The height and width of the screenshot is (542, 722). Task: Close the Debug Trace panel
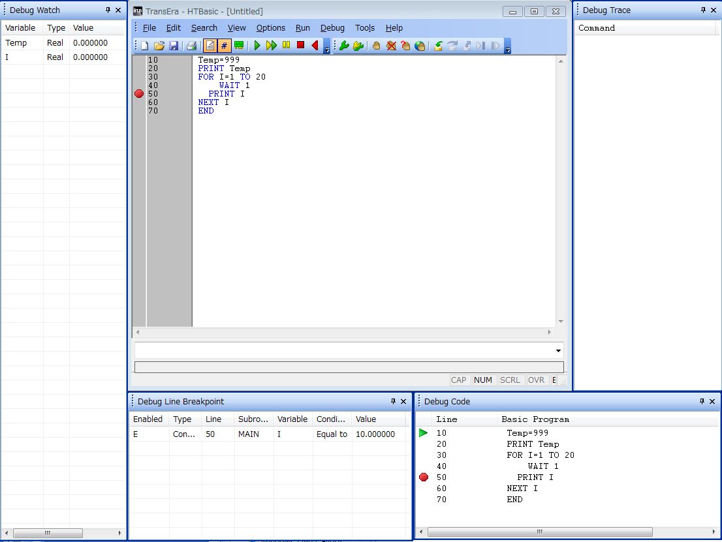click(x=714, y=10)
